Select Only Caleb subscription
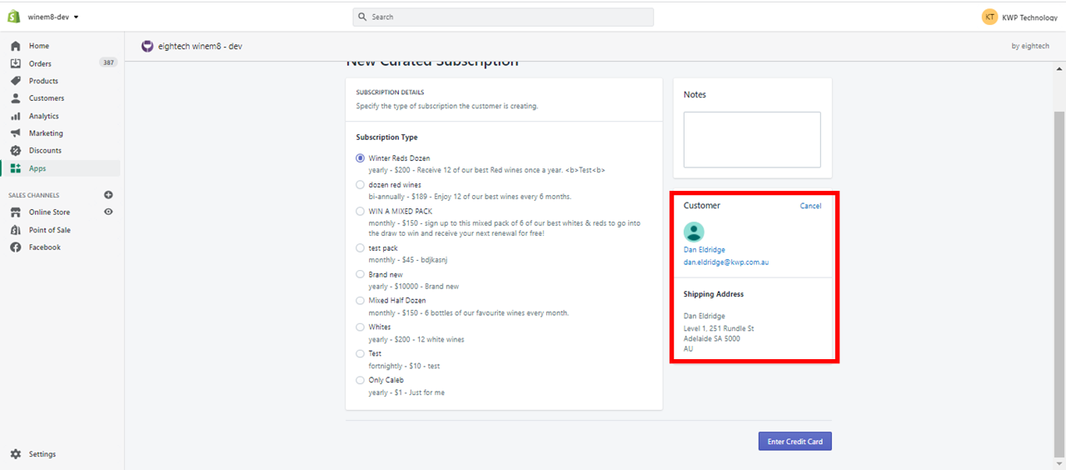The height and width of the screenshot is (470, 1066). click(360, 380)
